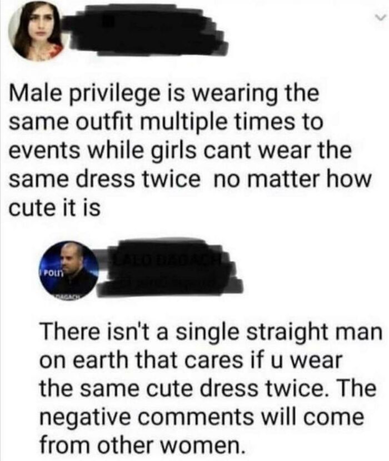This screenshot has width=389, height=461.
Task: Click the 'cute it is' text
Action: coord(54,208)
